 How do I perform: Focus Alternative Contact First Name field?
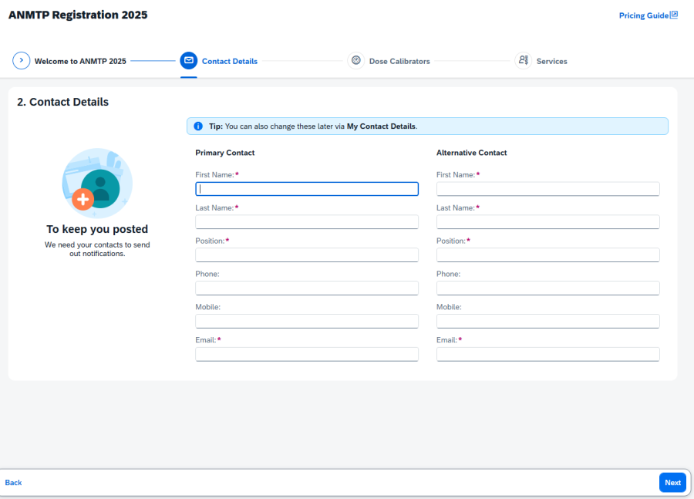click(547, 189)
